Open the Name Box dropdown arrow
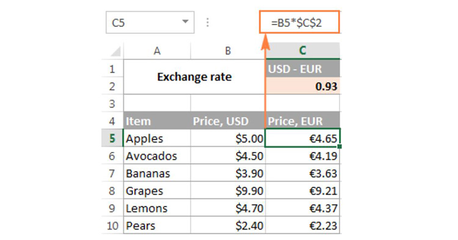This screenshot has height=240, width=458. click(185, 21)
